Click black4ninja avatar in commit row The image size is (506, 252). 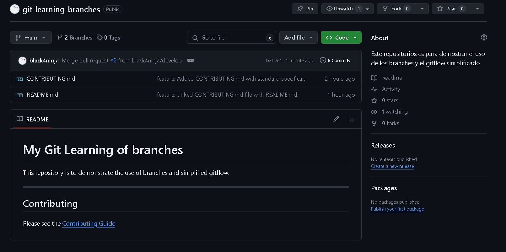coord(22,61)
